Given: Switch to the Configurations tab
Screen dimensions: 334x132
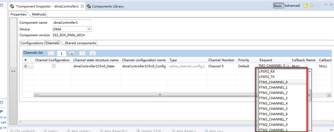Looking at the screenshot, I should coord(32,43).
